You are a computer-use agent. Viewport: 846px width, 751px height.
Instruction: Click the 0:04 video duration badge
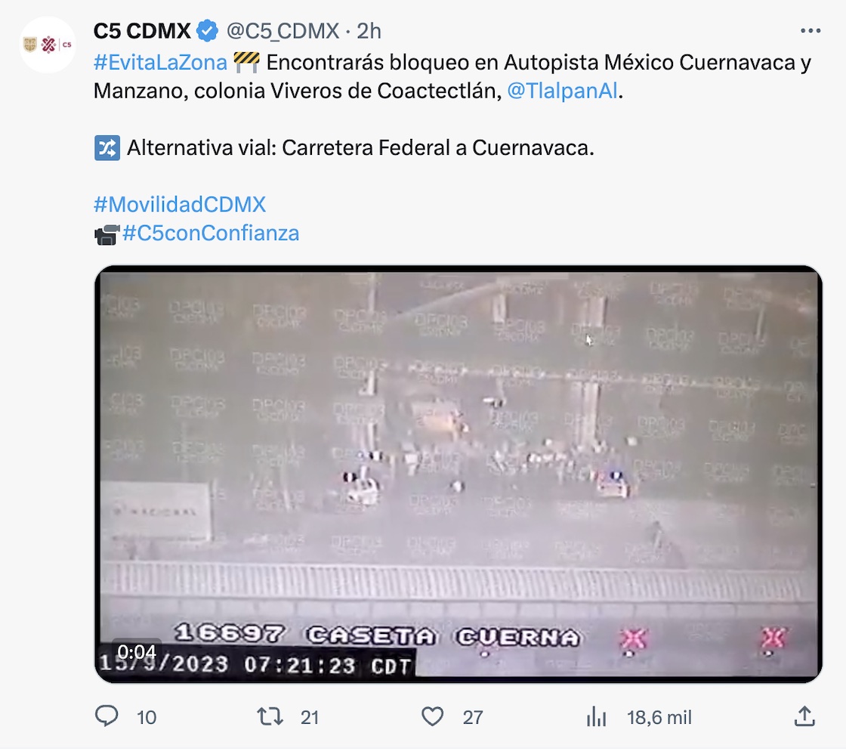pyautogui.click(x=137, y=652)
